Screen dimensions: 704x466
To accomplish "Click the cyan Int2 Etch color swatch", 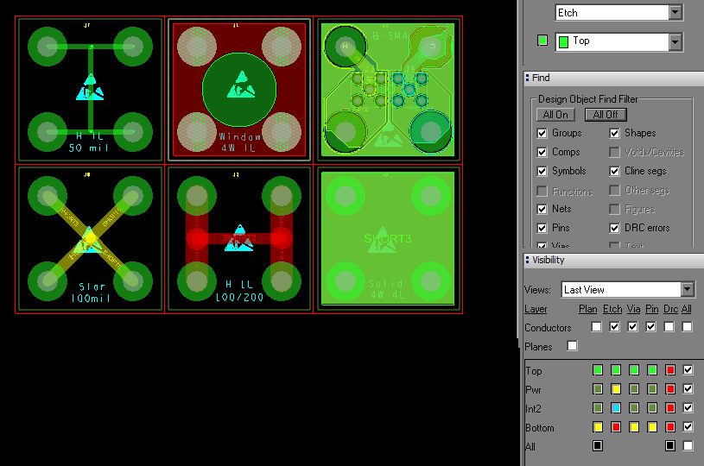I will point(615,408).
